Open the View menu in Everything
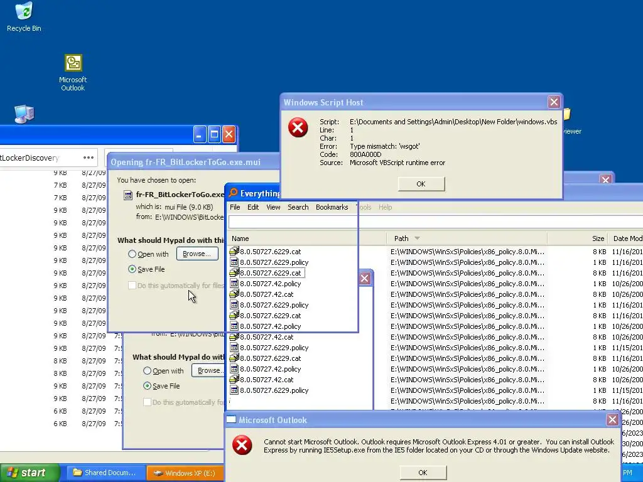This screenshot has height=482, width=643. (x=274, y=207)
